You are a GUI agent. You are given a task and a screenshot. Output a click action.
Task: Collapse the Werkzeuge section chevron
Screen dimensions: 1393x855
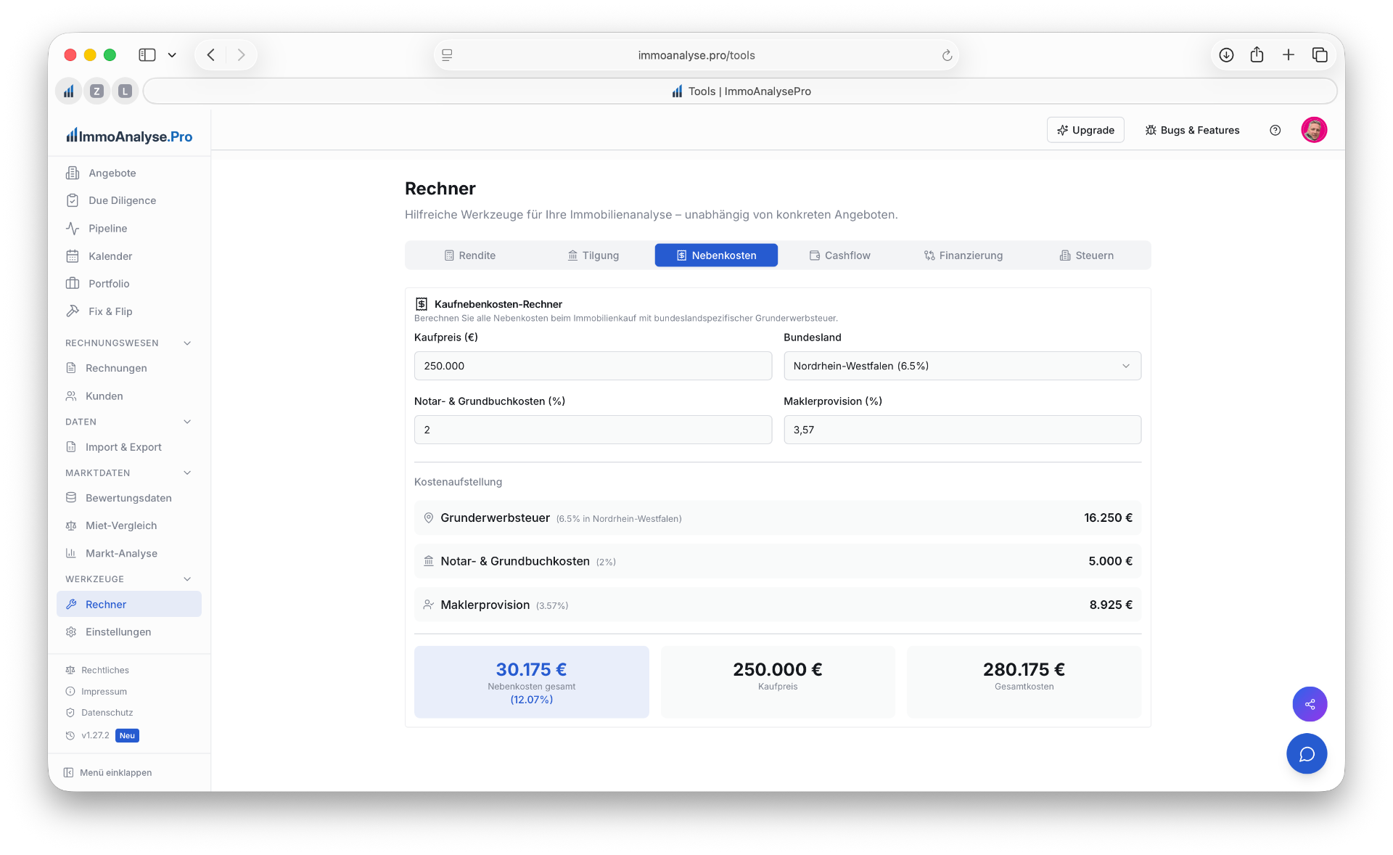[187, 579]
